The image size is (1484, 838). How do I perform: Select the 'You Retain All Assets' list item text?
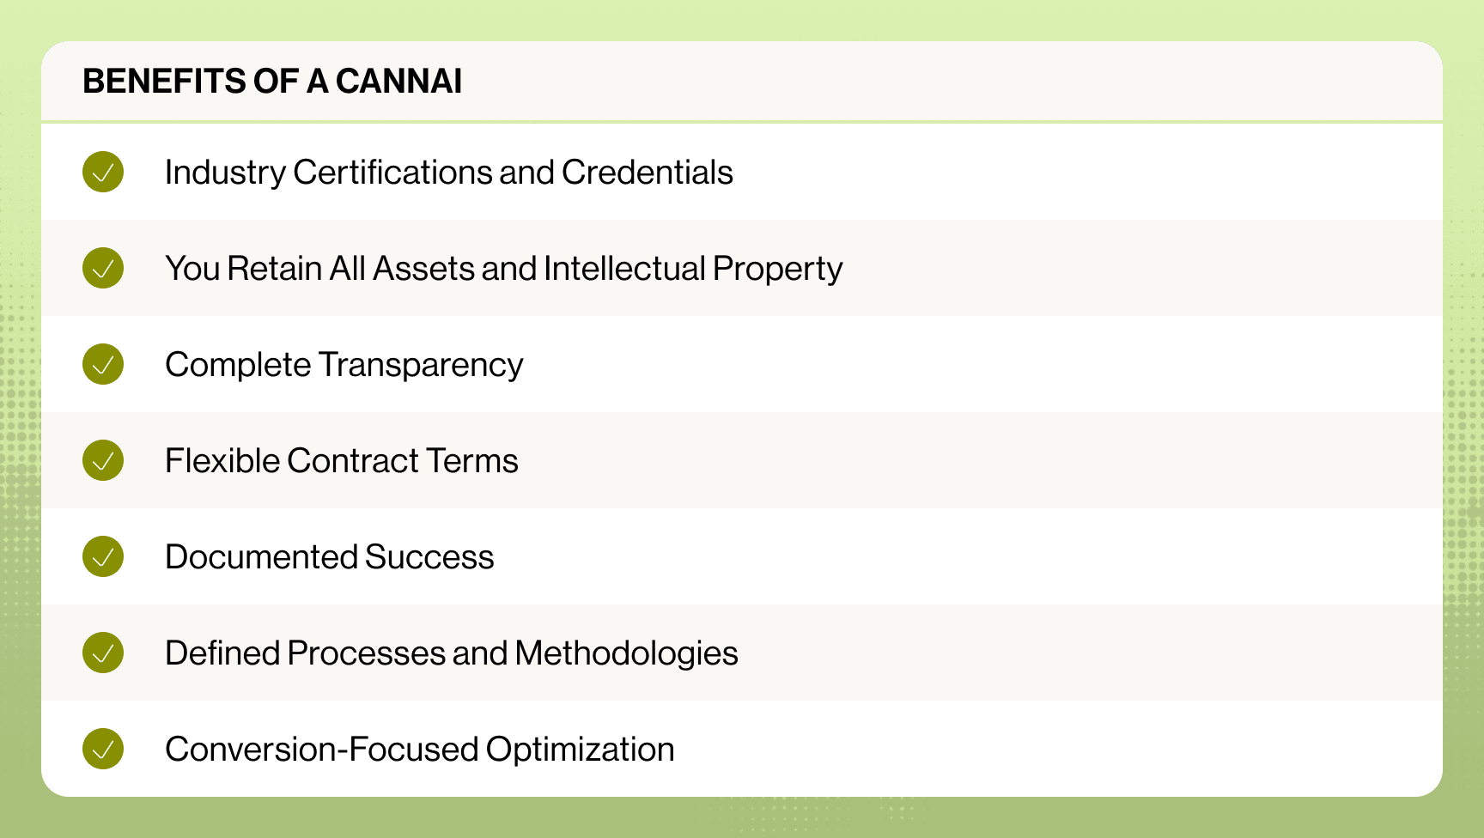[503, 269]
